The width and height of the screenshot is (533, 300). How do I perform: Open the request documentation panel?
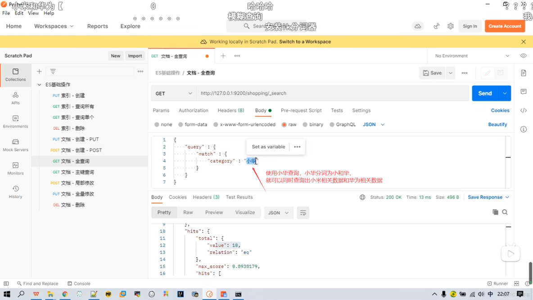tap(523, 73)
